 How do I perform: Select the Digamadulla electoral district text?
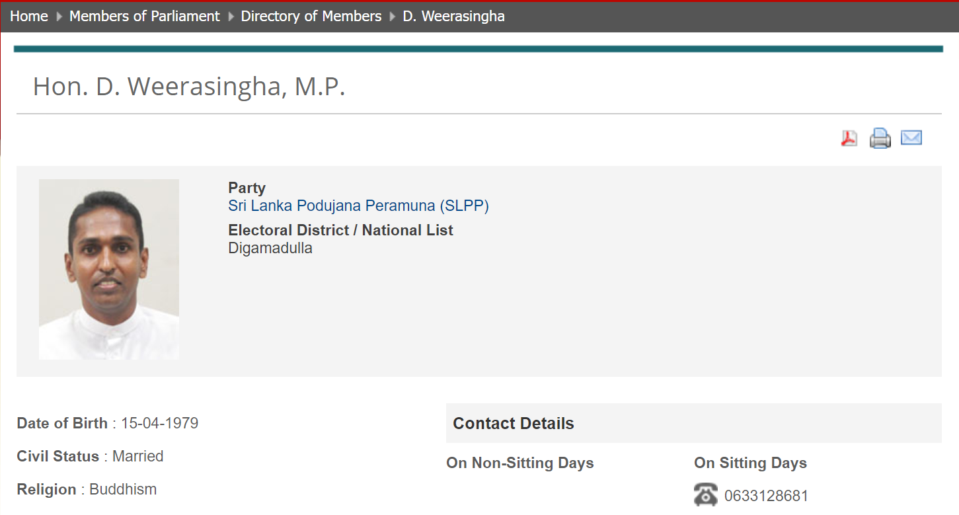(x=270, y=249)
